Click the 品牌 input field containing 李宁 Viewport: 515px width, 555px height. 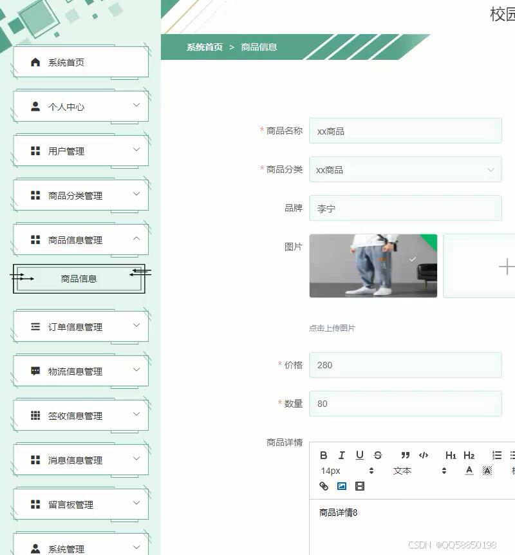coord(406,208)
